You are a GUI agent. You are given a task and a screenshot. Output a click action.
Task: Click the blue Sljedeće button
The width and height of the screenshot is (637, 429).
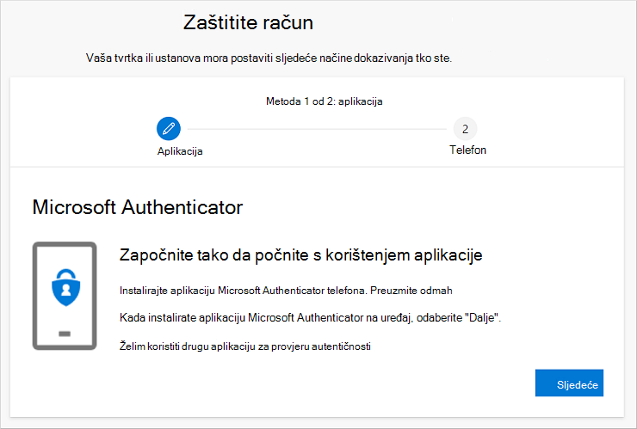point(569,383)
